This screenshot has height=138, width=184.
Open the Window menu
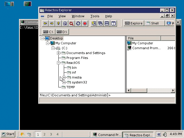(x=78, y=16)
